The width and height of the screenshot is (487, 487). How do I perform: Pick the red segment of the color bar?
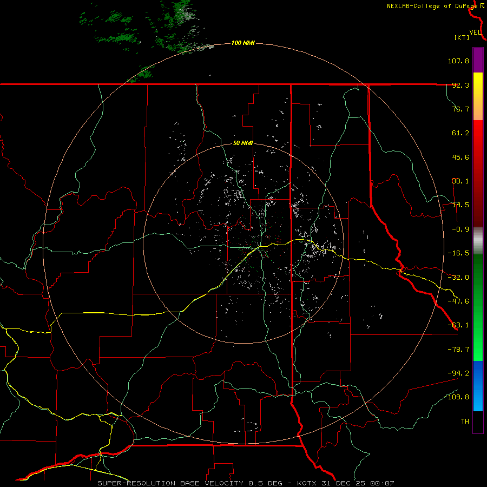478,173
